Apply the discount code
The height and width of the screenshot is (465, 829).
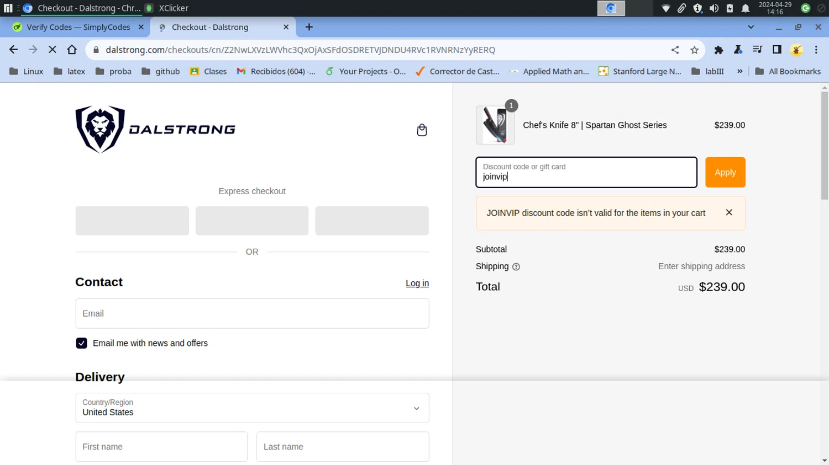pyautogui.click(x=725, y=172)
